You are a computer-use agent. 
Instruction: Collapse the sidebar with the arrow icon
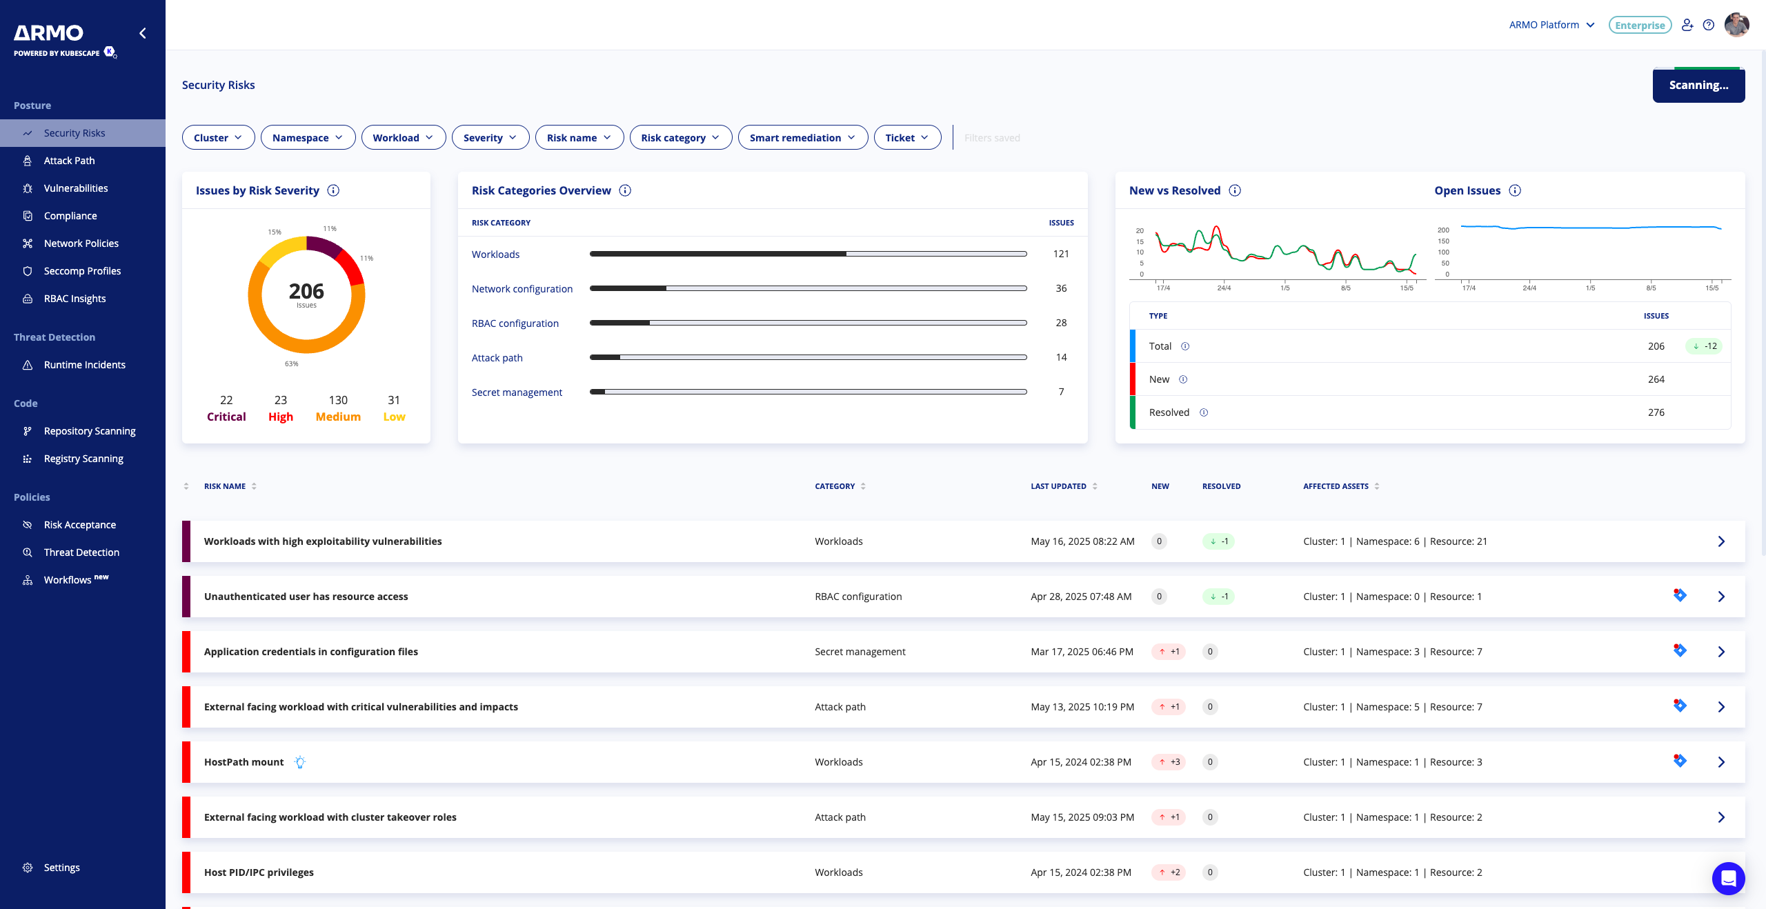click(x=143, y=33)
